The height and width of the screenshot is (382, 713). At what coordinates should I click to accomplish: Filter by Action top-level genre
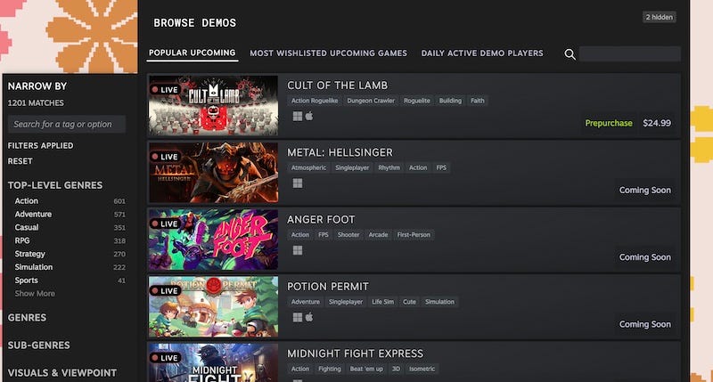tap(27, 200)
